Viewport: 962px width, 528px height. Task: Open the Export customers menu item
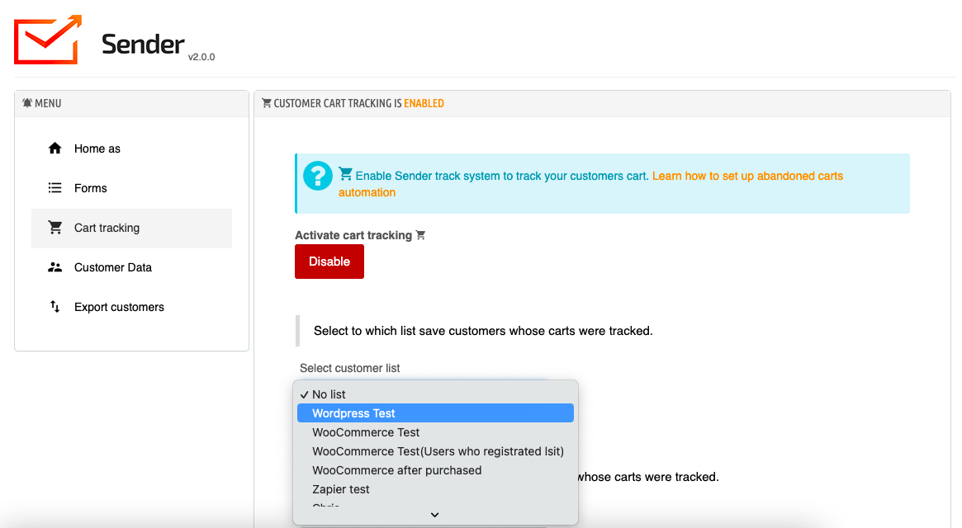click(x=119, y=307)
